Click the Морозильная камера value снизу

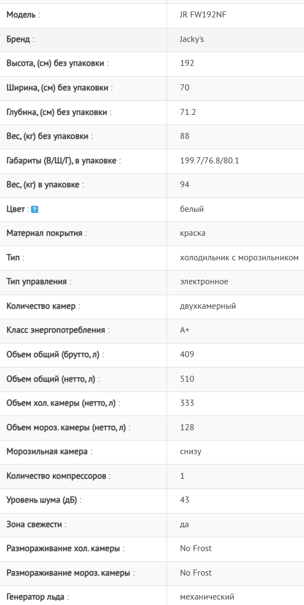click(191, 451)
